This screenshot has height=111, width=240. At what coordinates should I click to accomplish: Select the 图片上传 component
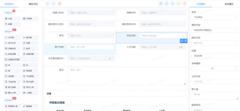(12, 93)
